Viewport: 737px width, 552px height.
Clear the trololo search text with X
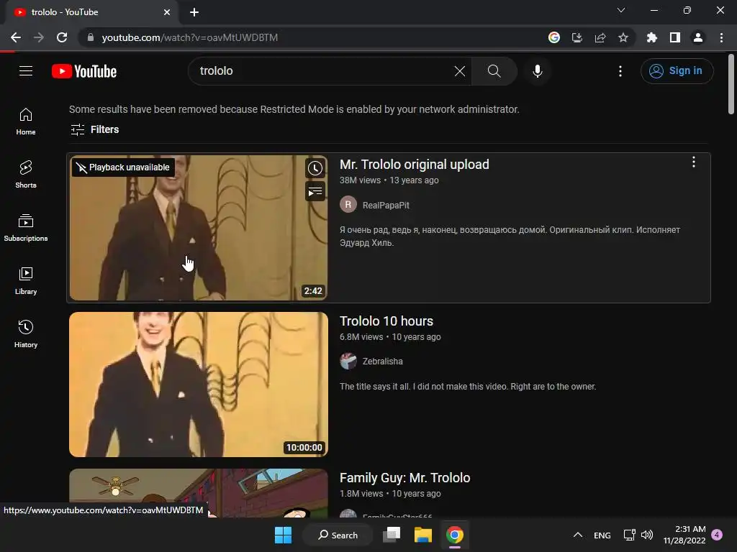click(460, 71)
